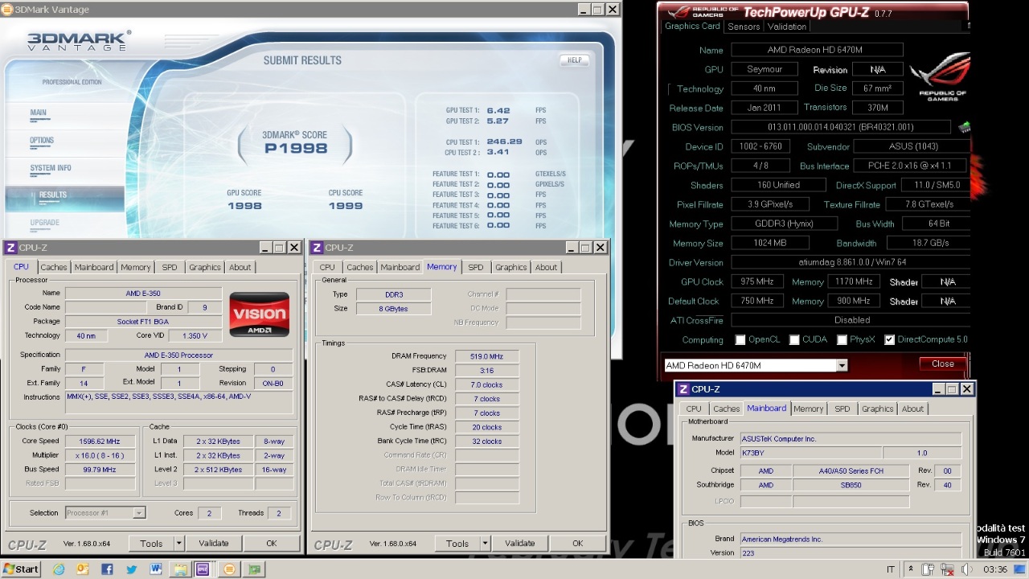
Task: Open Internet Explorer from the taskbar
Action: pos(58,569)
